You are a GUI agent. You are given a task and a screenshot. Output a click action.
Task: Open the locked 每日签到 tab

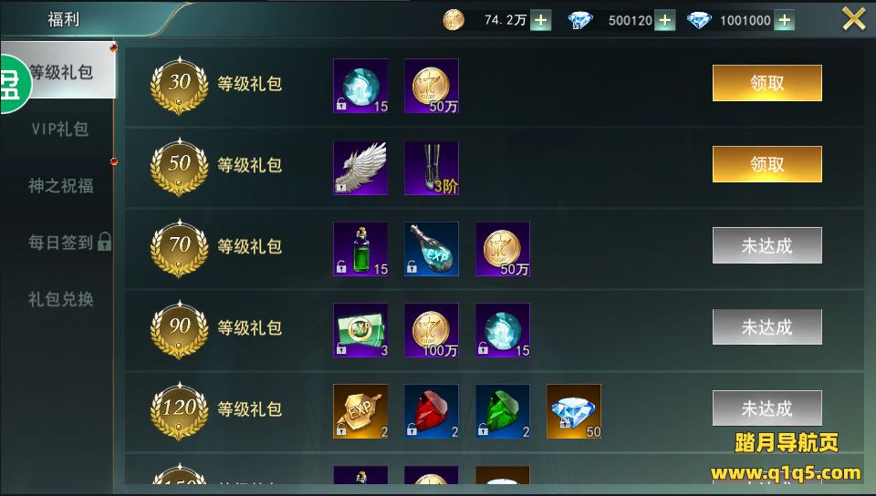point(69,243)
